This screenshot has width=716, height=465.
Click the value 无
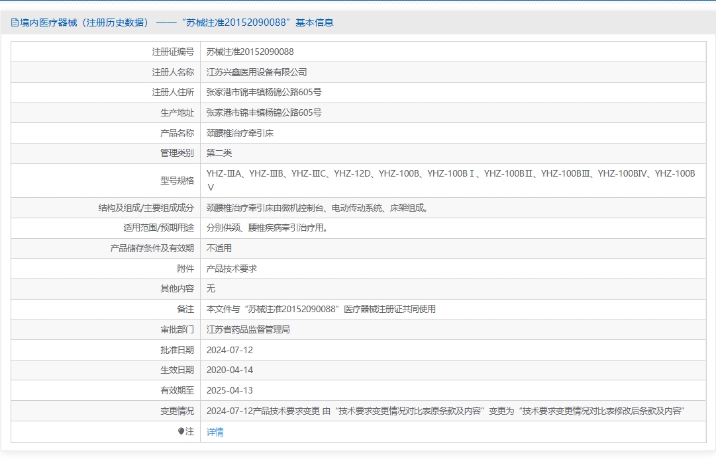click(211, 288)
